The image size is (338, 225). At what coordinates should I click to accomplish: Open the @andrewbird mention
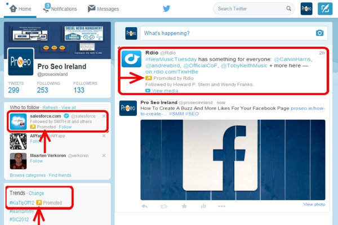[163, 65]
